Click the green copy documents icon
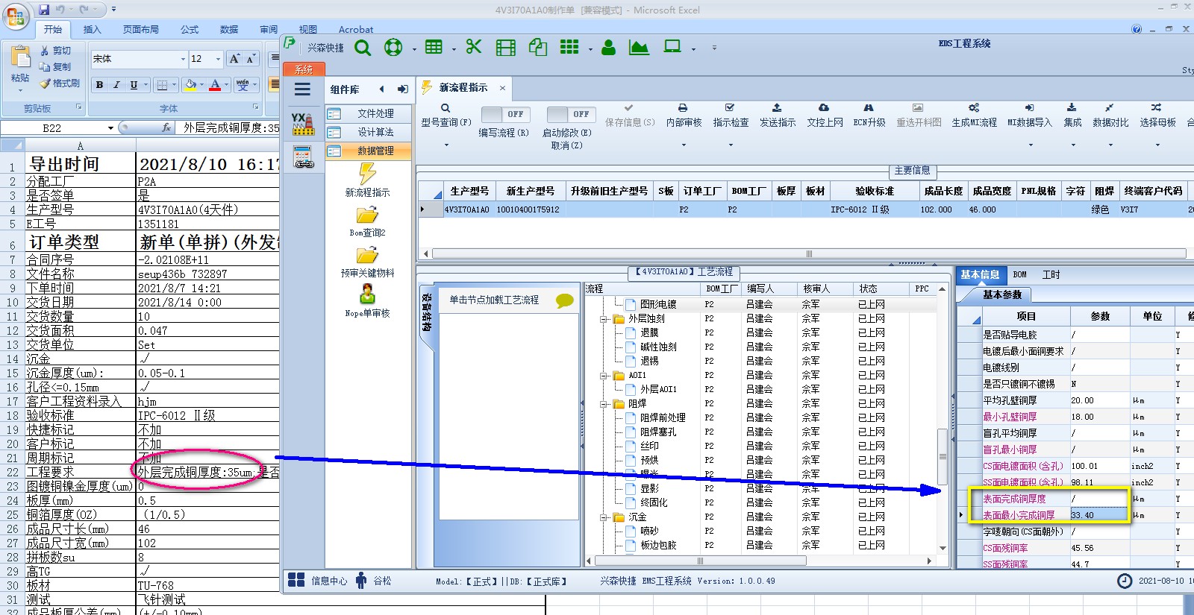Screen dimensions: 1194x615 [x=538, y=48]
